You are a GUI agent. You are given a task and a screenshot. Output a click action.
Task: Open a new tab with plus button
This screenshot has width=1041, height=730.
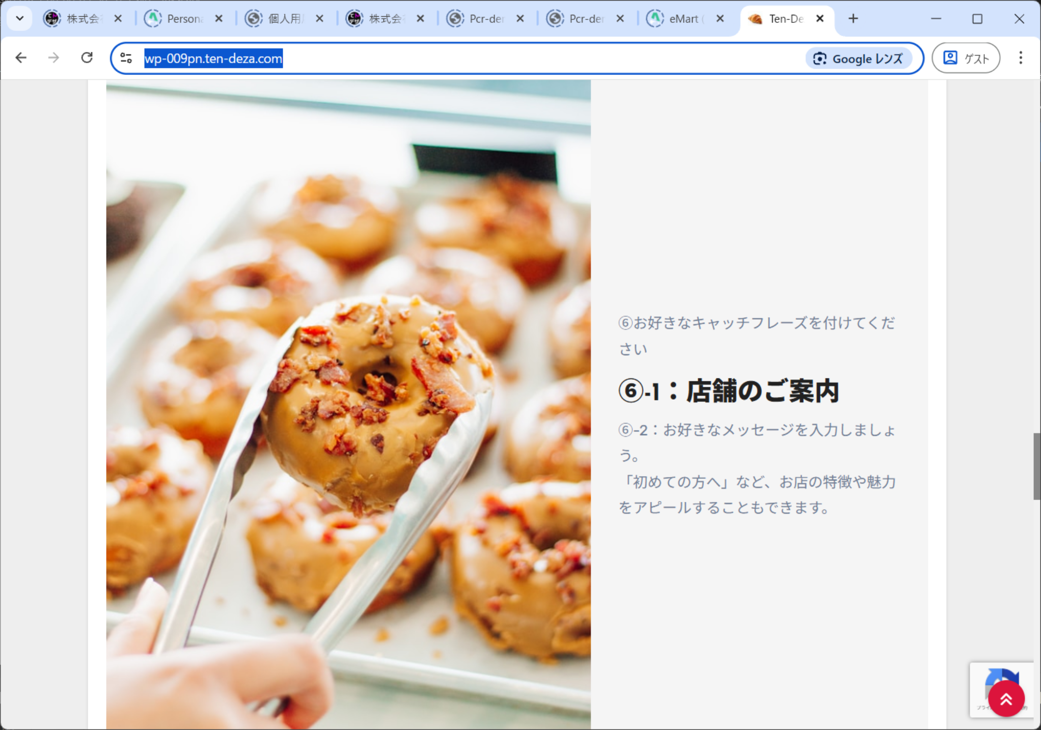(x=853, y=19)
